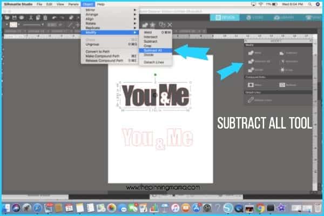Click the Paste clipboard toolbar icon
324x216 pixels.
point(45,18)
